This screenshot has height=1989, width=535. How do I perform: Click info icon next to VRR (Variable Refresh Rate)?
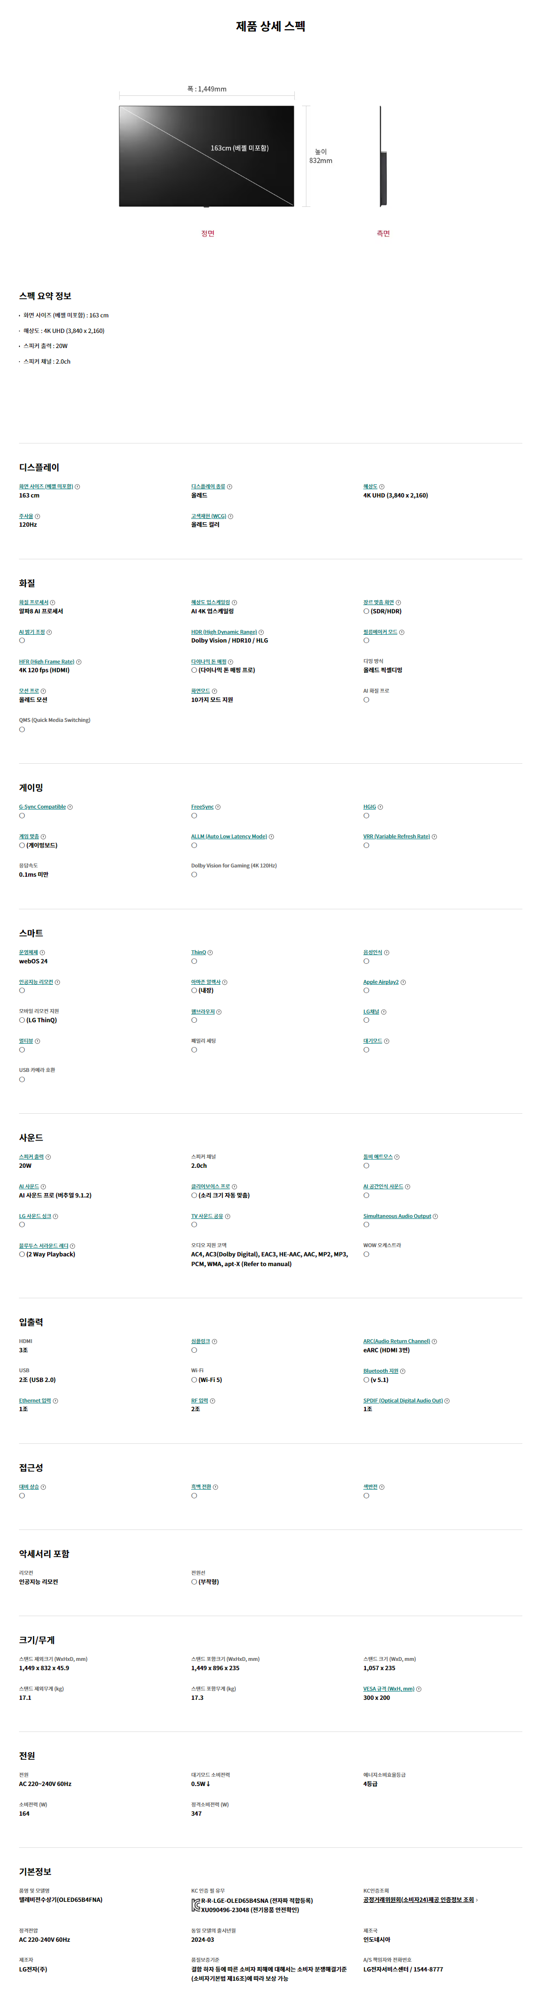[435, 836]
